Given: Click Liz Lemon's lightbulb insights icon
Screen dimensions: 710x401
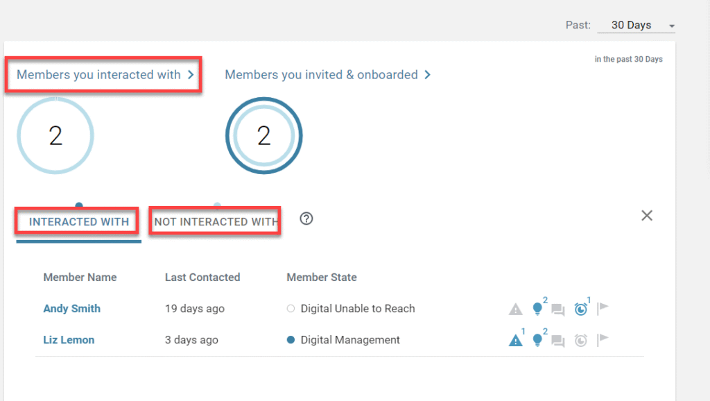Looking at the screenshot, I should pyautogui.click(x=537, y=341).
